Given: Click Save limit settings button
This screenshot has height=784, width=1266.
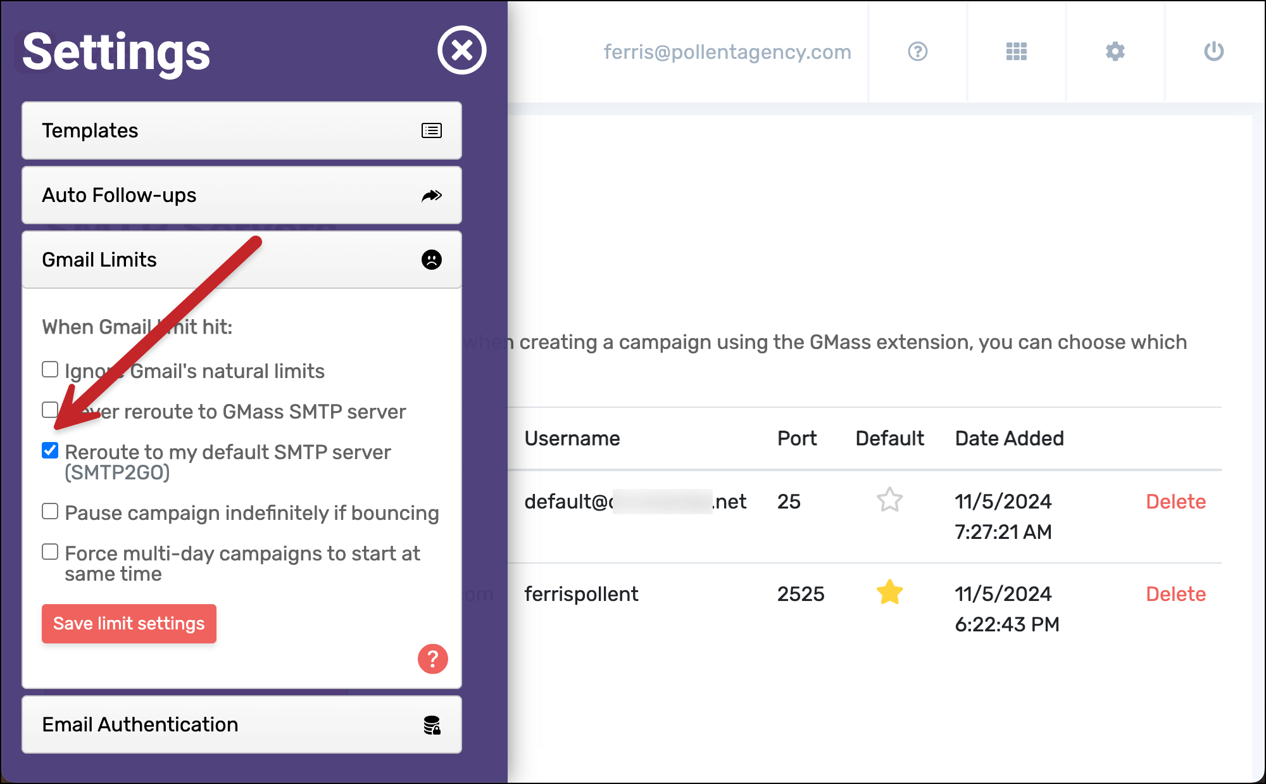Looking at the screenshot, I should (129, 624).
